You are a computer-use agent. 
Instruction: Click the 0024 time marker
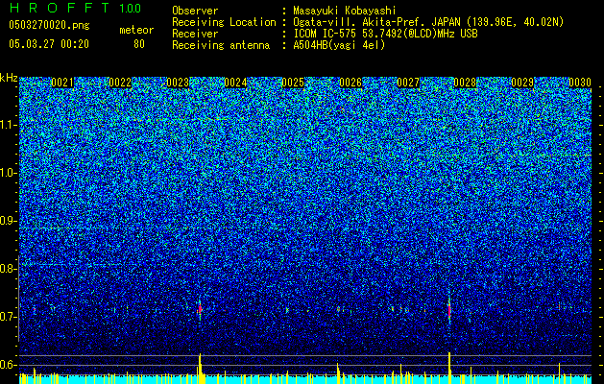click(x=235, y=83)
